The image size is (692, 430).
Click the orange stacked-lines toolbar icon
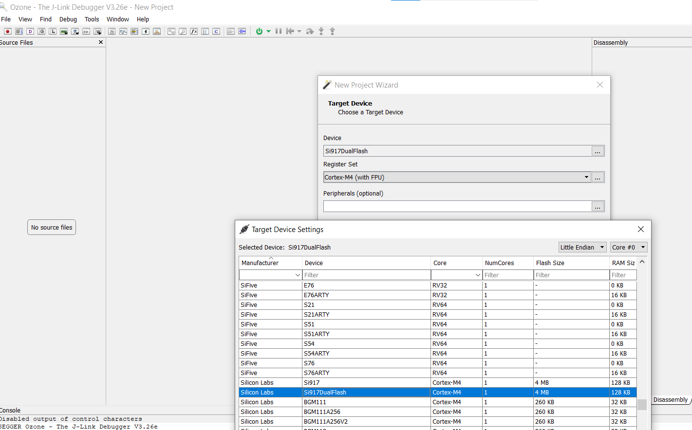[x=157, y=31]
